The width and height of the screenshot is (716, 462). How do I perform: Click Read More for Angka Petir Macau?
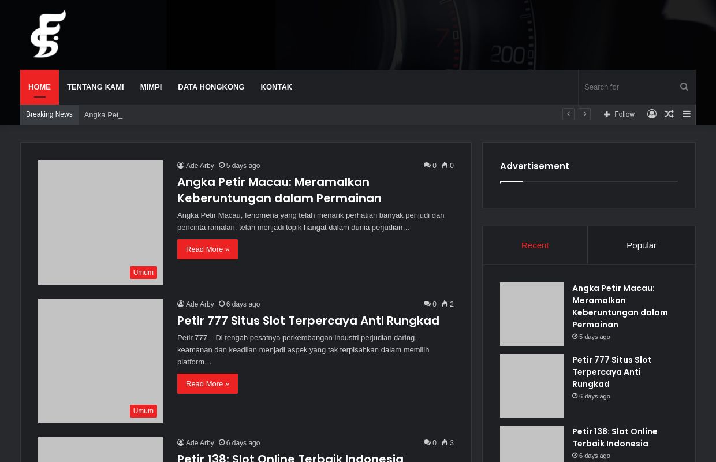coord(207,249)
